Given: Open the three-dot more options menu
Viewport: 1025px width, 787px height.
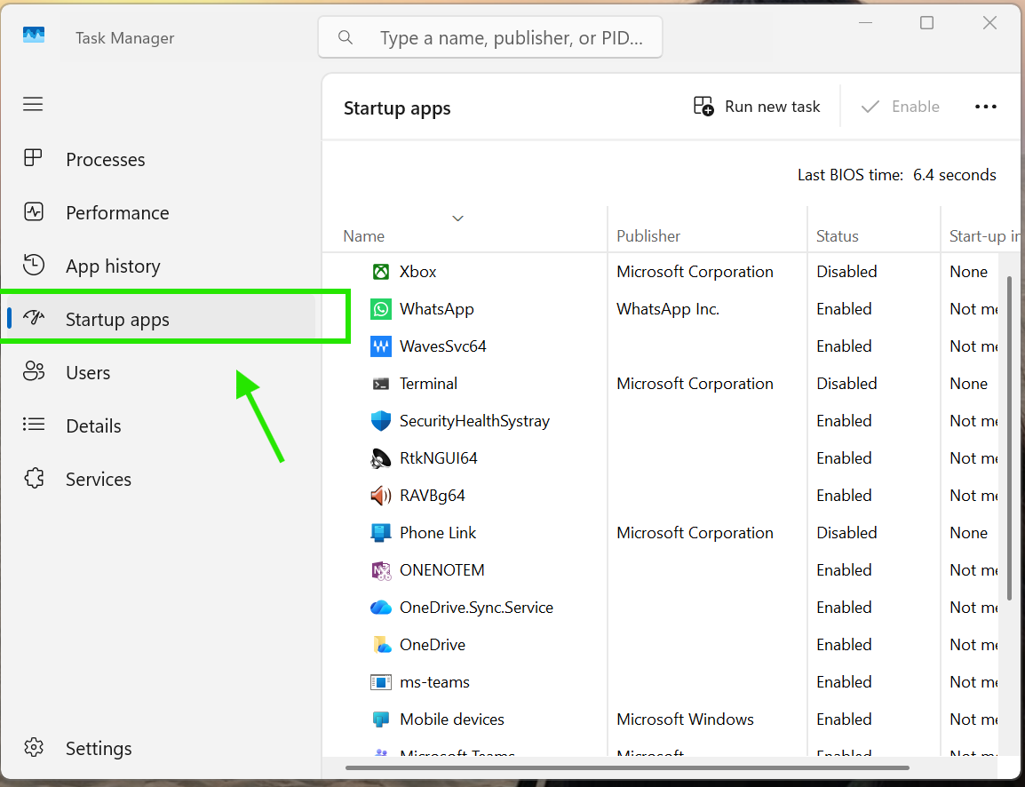Looking at the screenshot, I should 985,107.
